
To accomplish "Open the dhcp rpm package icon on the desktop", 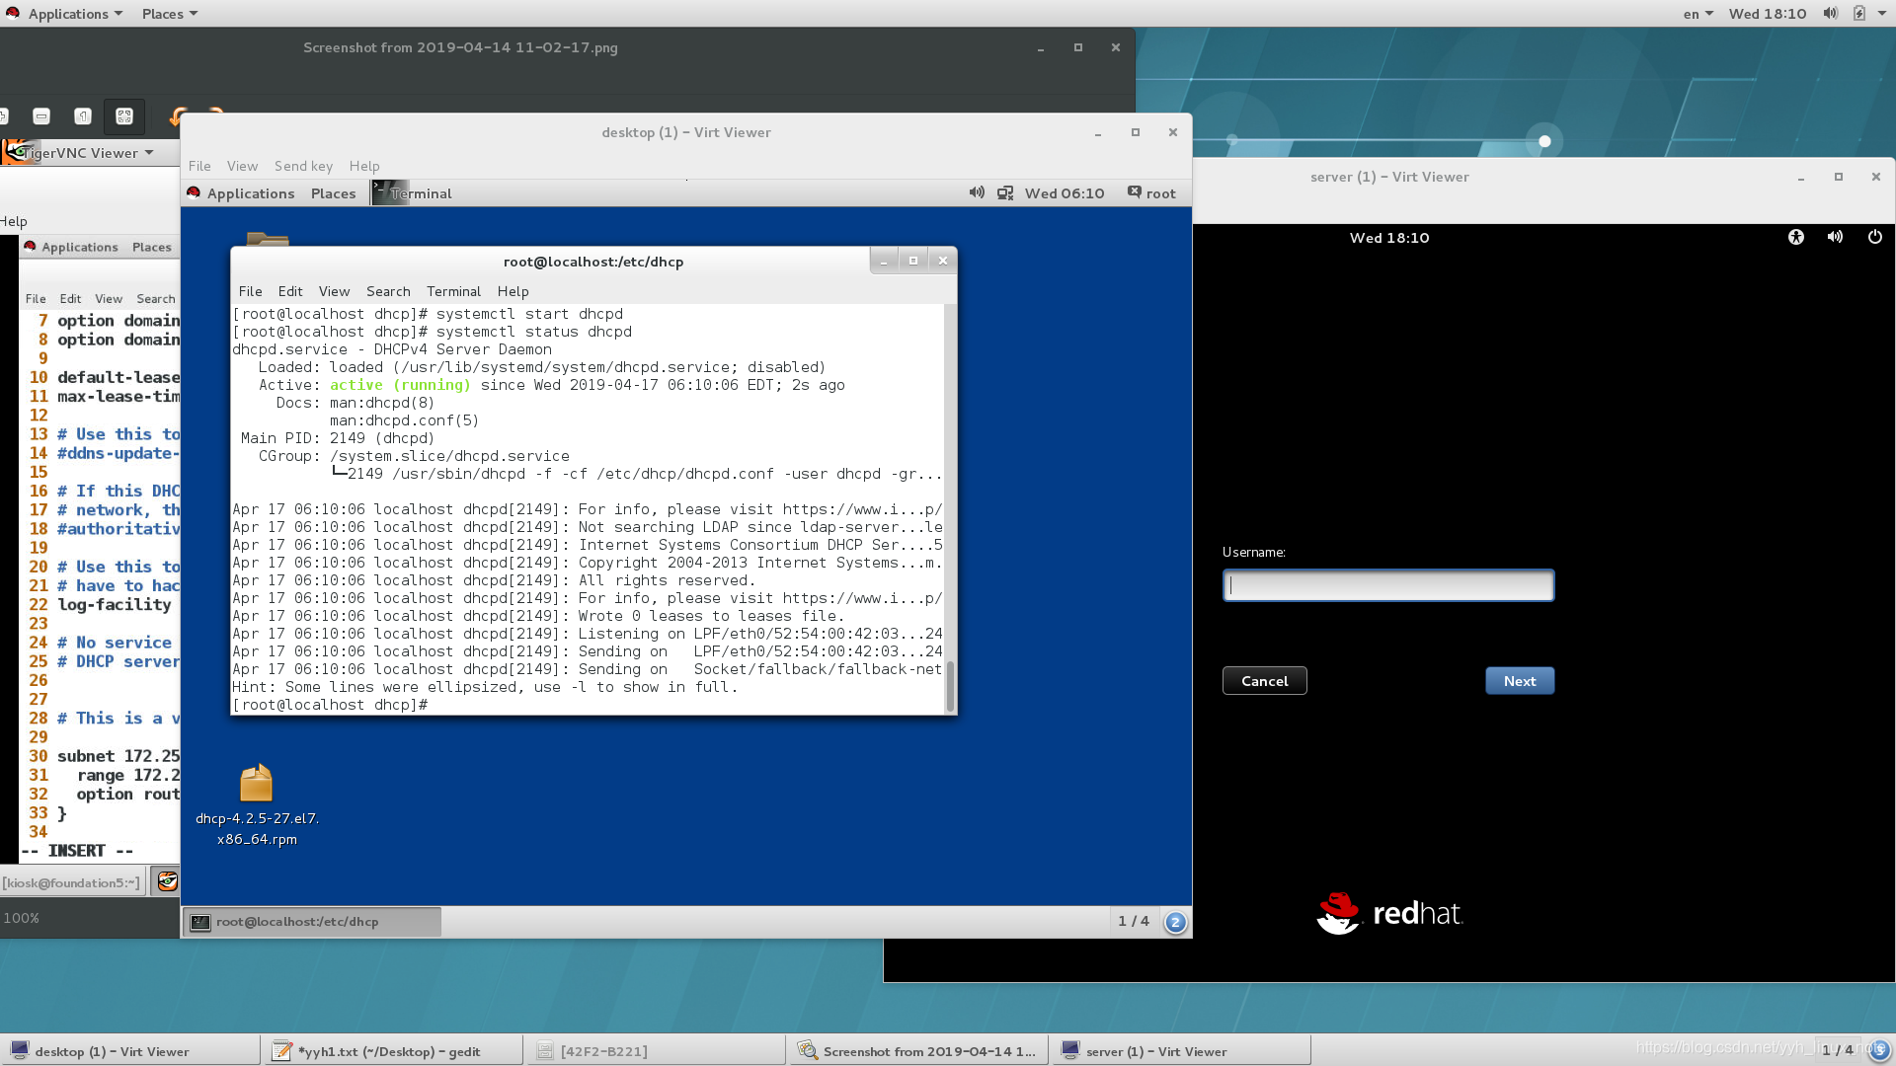I will (256, 784).
